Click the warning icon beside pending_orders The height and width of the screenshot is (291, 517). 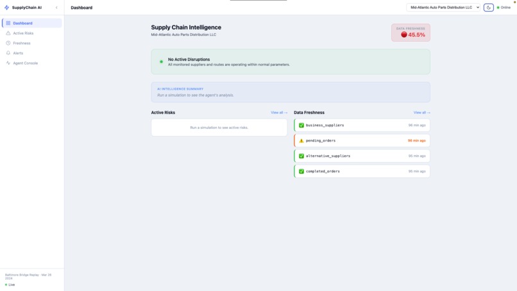[x=301, y=140]
